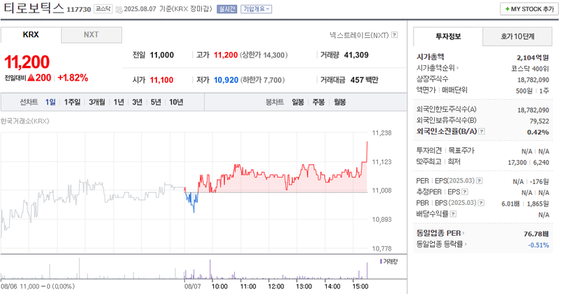Select the 3개월 line chart period
The height and width of the screenshot is (294, 561).
[97, 102]
